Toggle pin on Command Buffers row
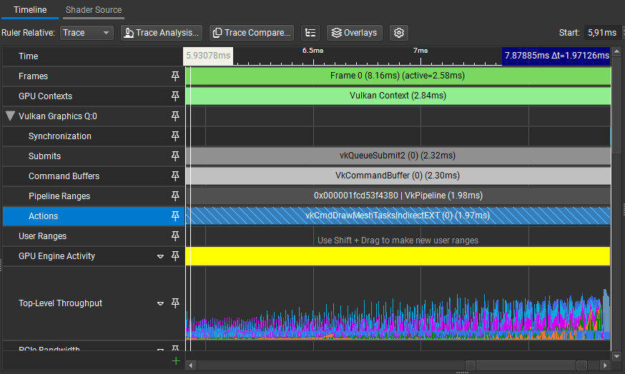Viewport: 625px width, 374px height. [x=175, y=176]
